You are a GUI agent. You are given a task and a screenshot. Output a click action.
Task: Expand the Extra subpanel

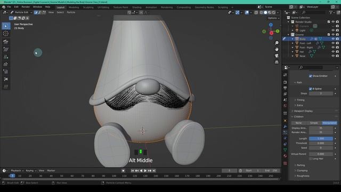coord(299,106)
